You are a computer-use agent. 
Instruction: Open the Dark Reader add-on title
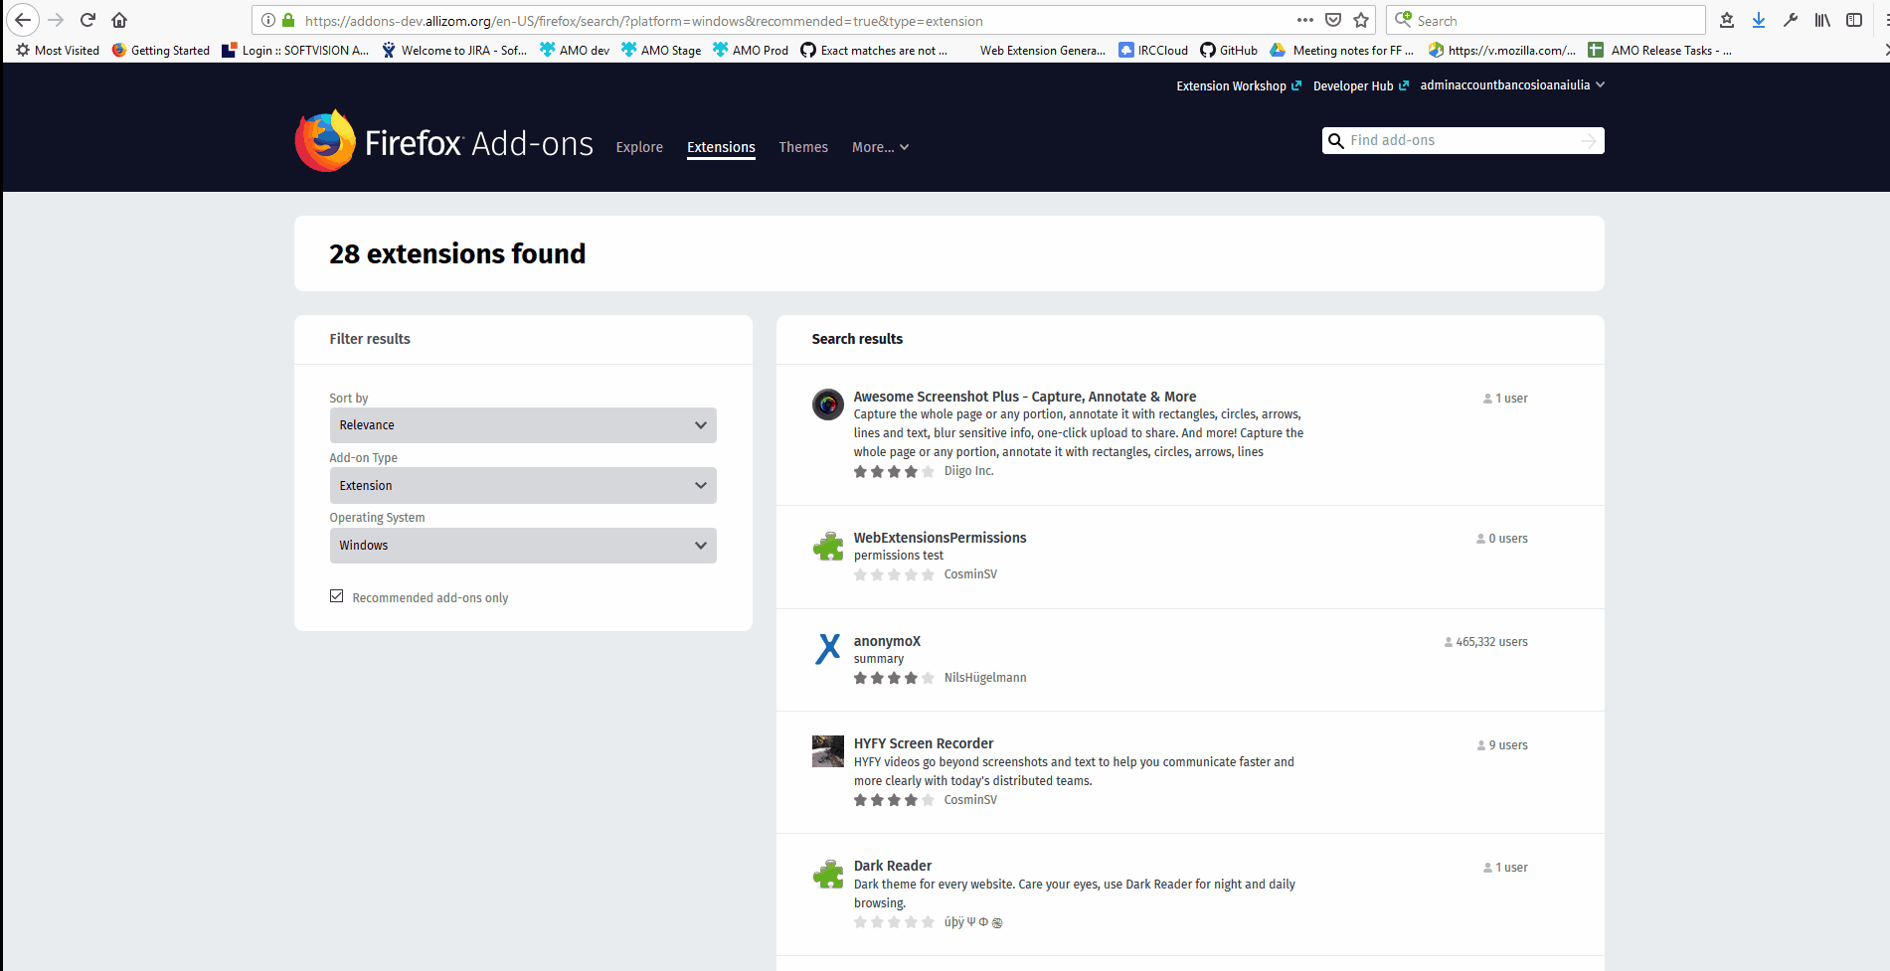(x=893, y=866)
